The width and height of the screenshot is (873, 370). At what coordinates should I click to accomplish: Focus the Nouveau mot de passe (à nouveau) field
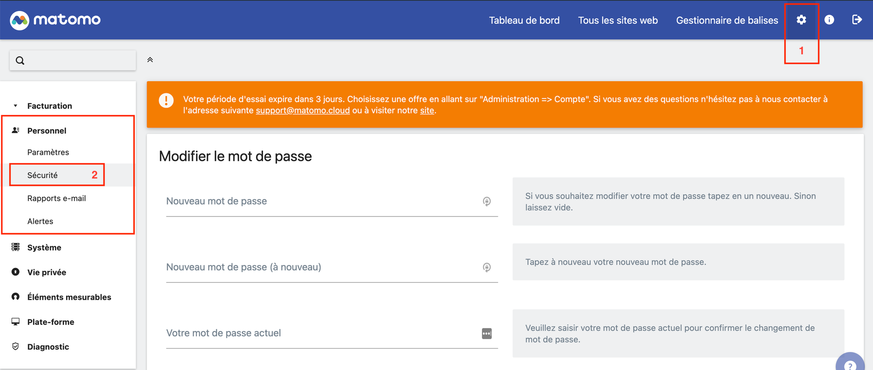pyautogui.click(x=332, y=267)
